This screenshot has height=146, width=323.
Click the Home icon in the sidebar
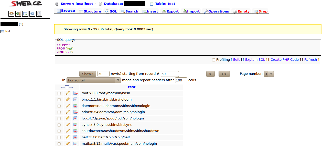(12, 14)
